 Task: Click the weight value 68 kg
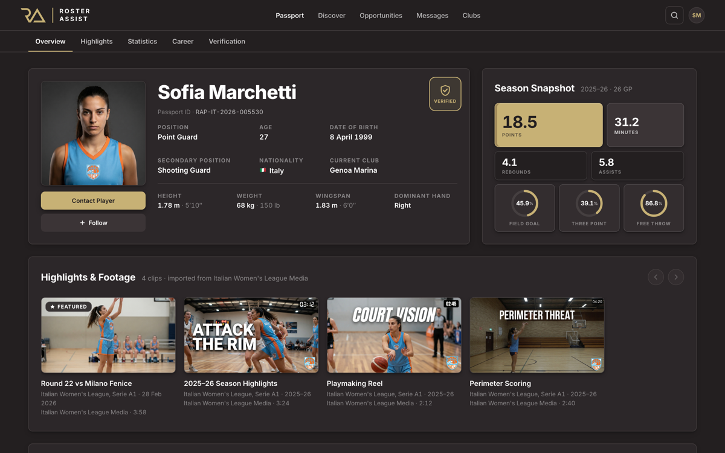click(245, 205)
